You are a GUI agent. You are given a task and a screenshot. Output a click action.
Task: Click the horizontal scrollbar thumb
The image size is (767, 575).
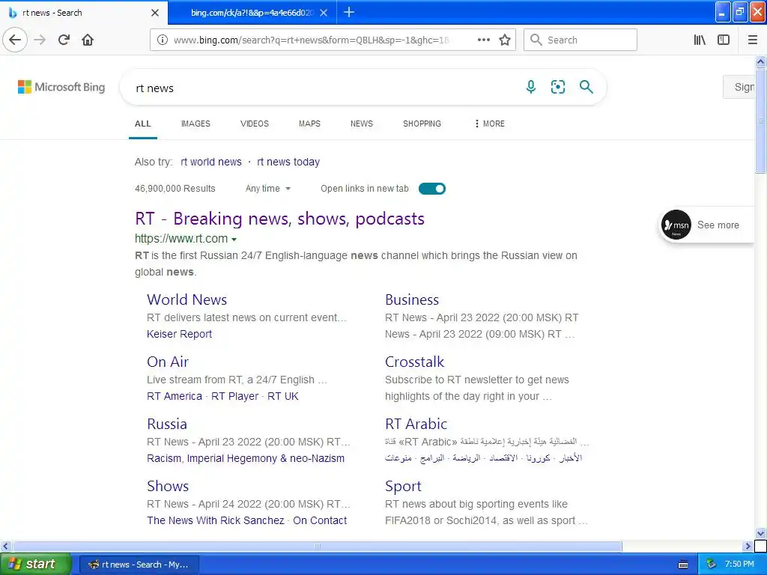(x=318, y=546)
